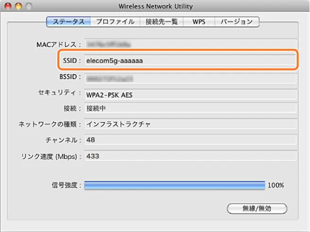This screenshot has height=232, width=310.
Task: Click the Wireless Network Utility window title
Action: (155, 6)
